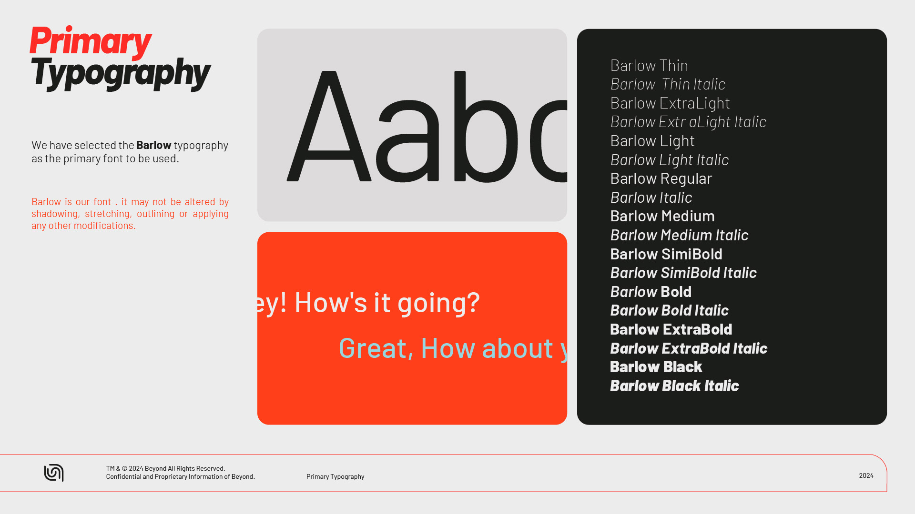Click the Beyond spiral logo icon
The image size is (915, 514).
click(54, 473)
